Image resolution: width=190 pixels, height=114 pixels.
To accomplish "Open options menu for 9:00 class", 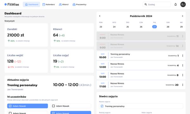I will click(183, 46).
